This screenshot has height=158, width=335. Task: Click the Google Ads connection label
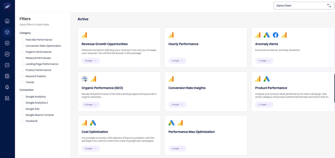(x=32, y=109)
